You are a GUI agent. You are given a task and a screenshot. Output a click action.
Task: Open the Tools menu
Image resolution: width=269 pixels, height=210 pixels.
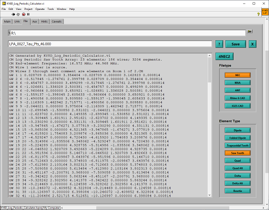click(51, 9)
